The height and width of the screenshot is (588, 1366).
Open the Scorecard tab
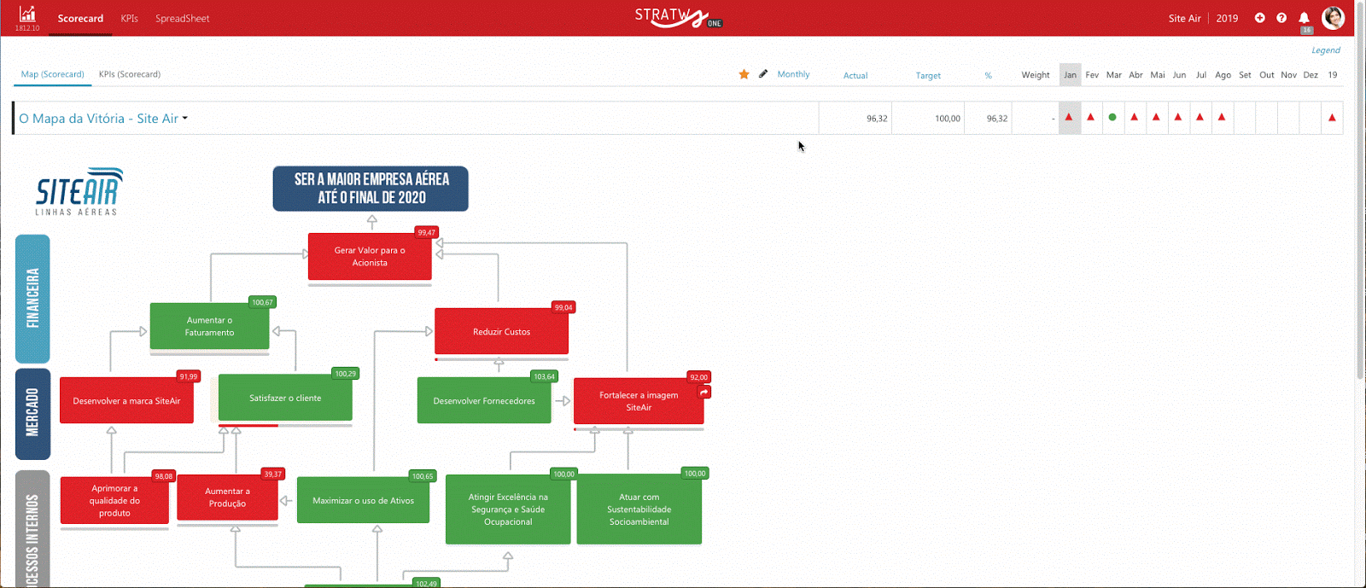[80, 18]
